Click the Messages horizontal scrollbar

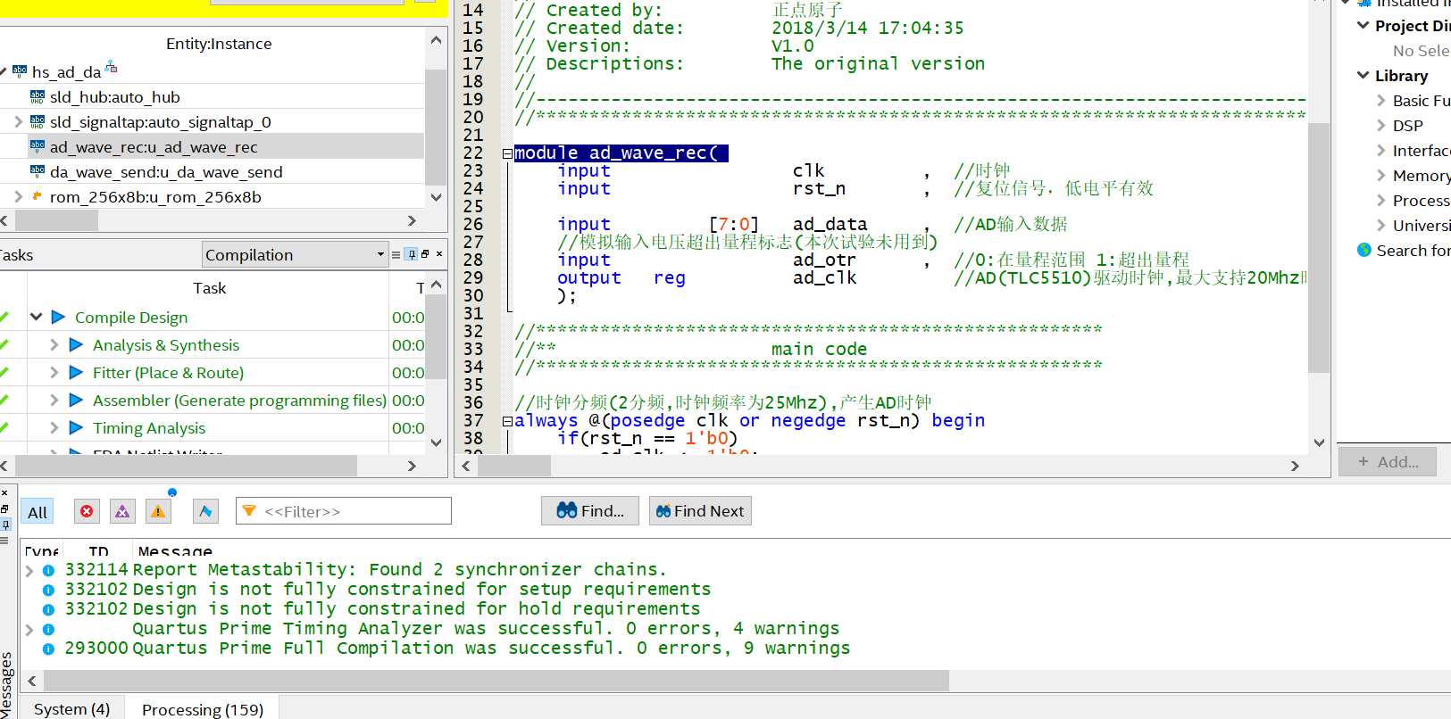coord(496,681)
